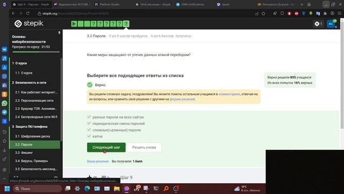Open the weather widget in the taskbar
Viewport: 344px width, 194px height.
[x=247, y=189]
